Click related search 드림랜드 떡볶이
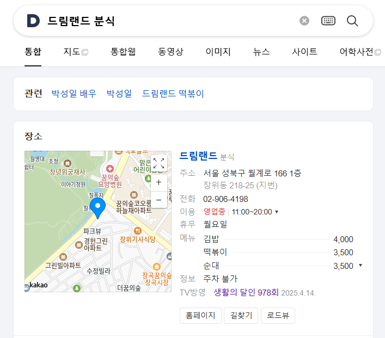This screenshot has height=338, width=385. [173, 94]
